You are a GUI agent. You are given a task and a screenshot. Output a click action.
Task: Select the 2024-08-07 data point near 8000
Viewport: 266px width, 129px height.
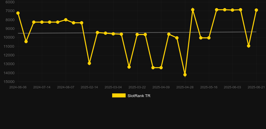(66, 20)
